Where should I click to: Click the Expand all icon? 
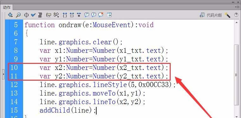point(79,15)
